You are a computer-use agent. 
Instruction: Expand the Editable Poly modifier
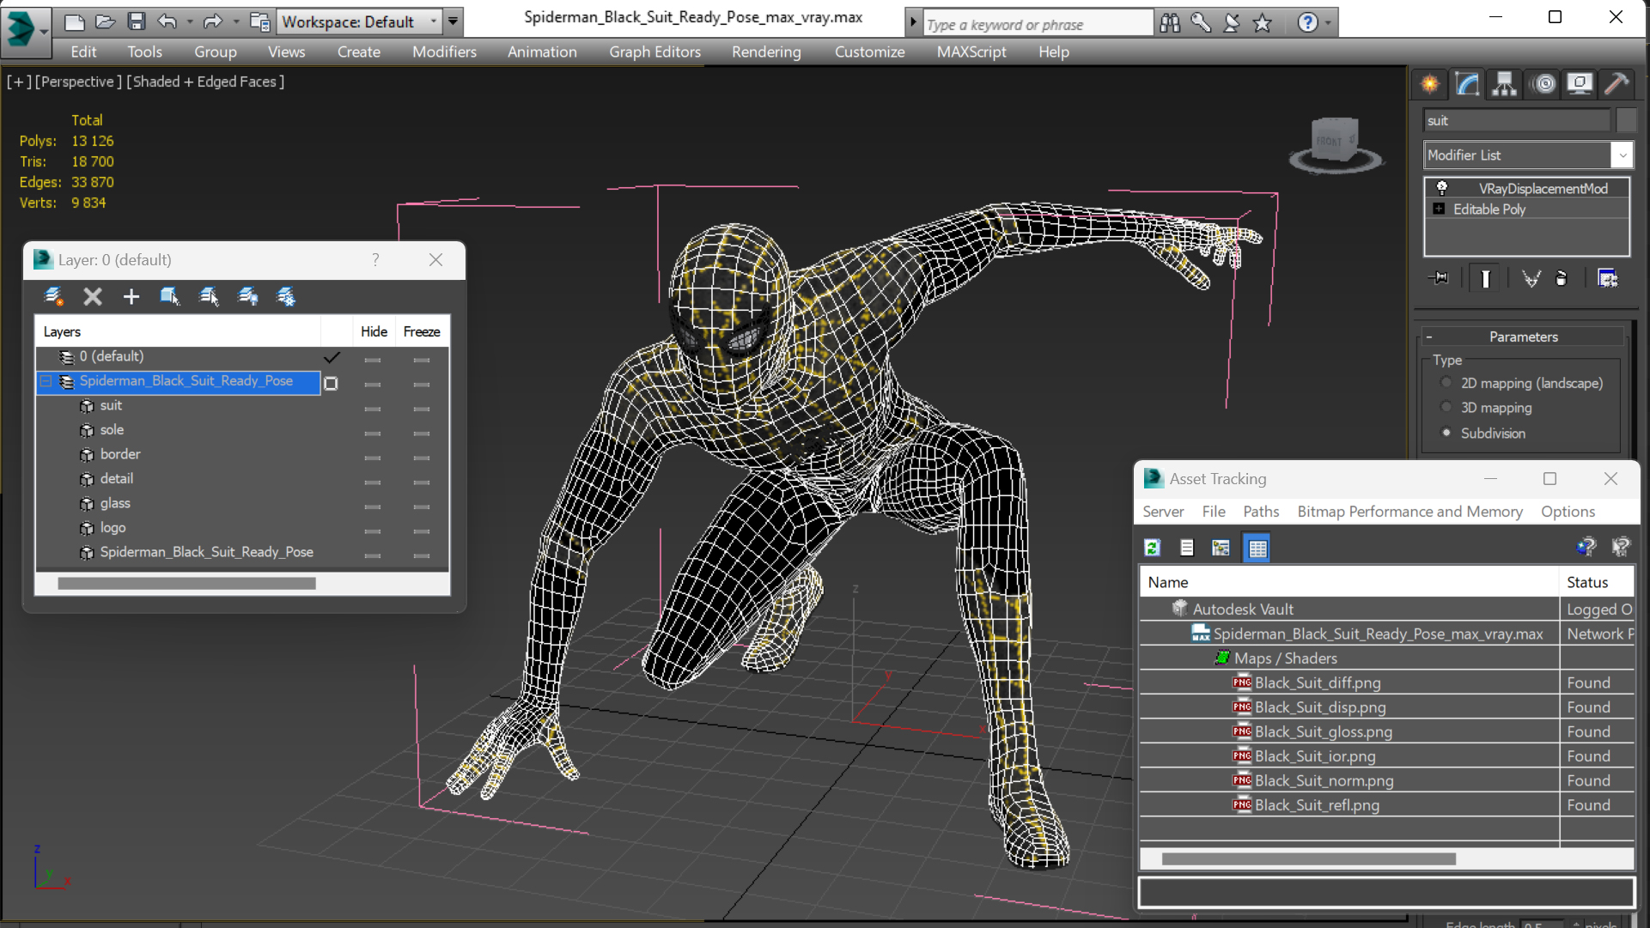click(x=1439, y=209)
